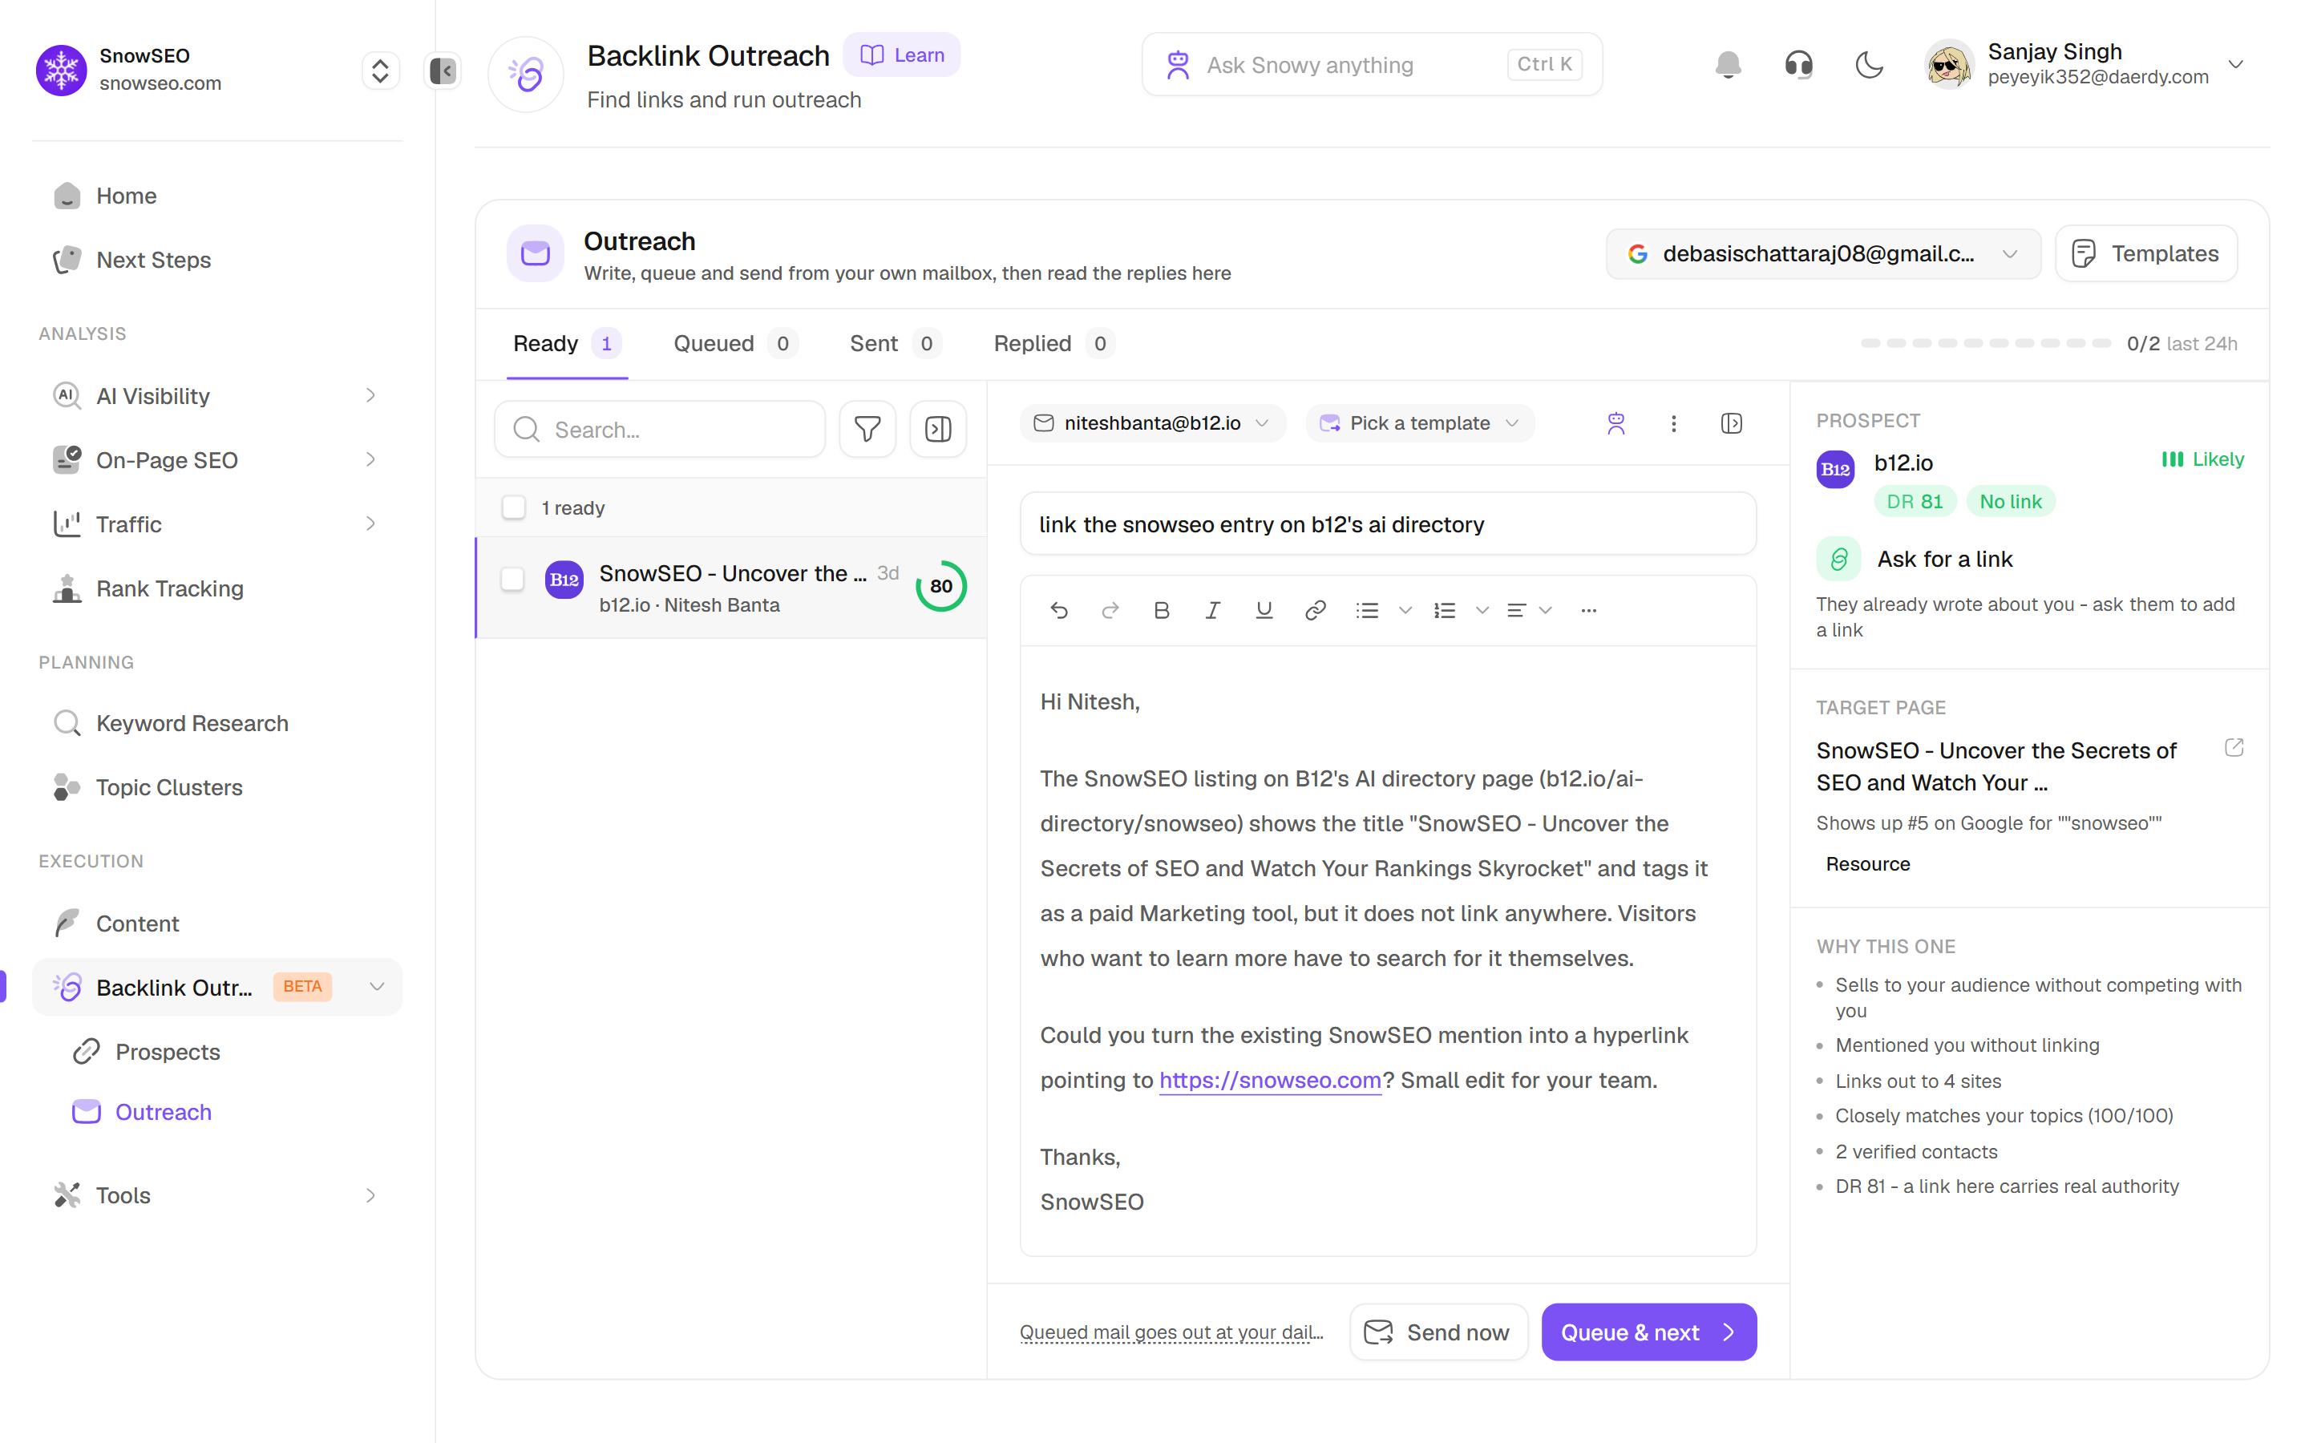
Task: Click the Backlink Outreach header icon
Action: pyautogui.click(x=526, y=75)
